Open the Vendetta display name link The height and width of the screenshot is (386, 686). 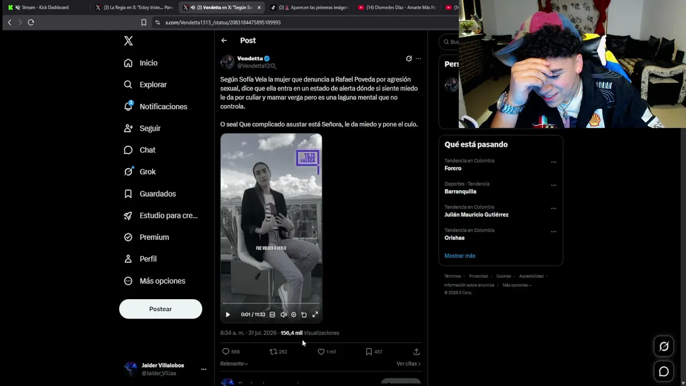coord(250,58)
